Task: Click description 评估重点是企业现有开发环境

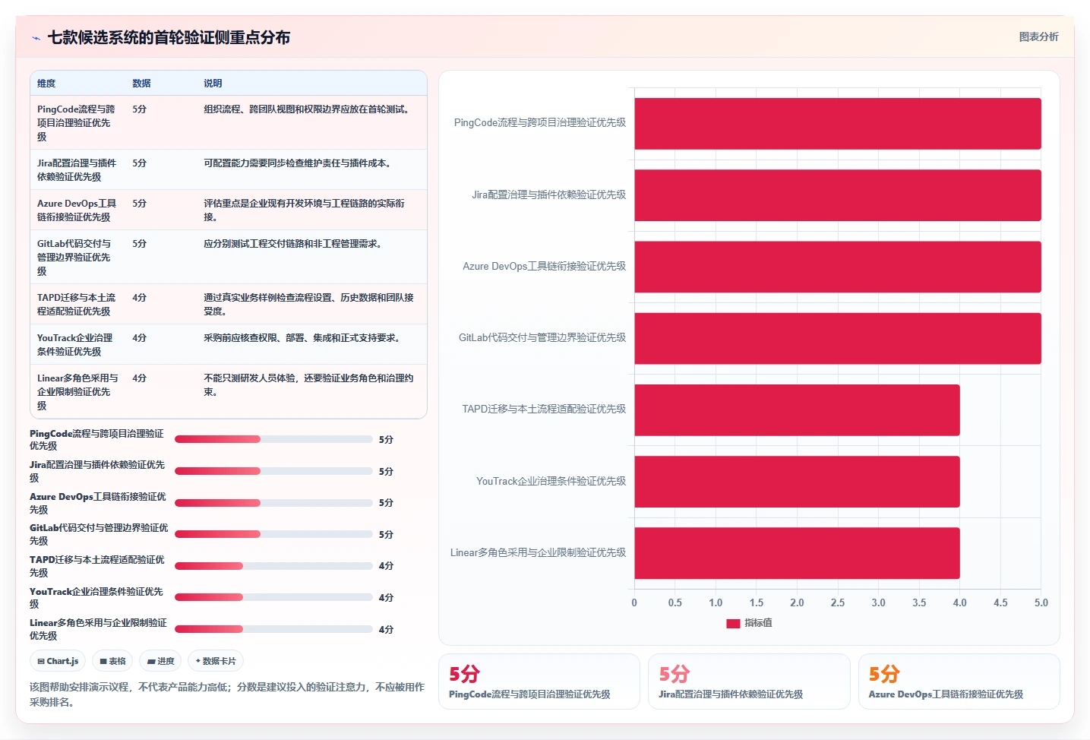Action: tap(305, 210)
